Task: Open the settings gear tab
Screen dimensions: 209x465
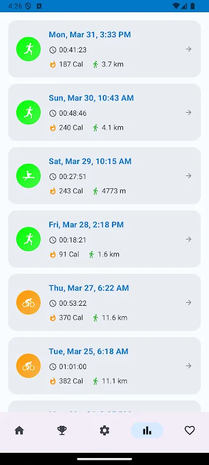Action: tap(105, 430)
